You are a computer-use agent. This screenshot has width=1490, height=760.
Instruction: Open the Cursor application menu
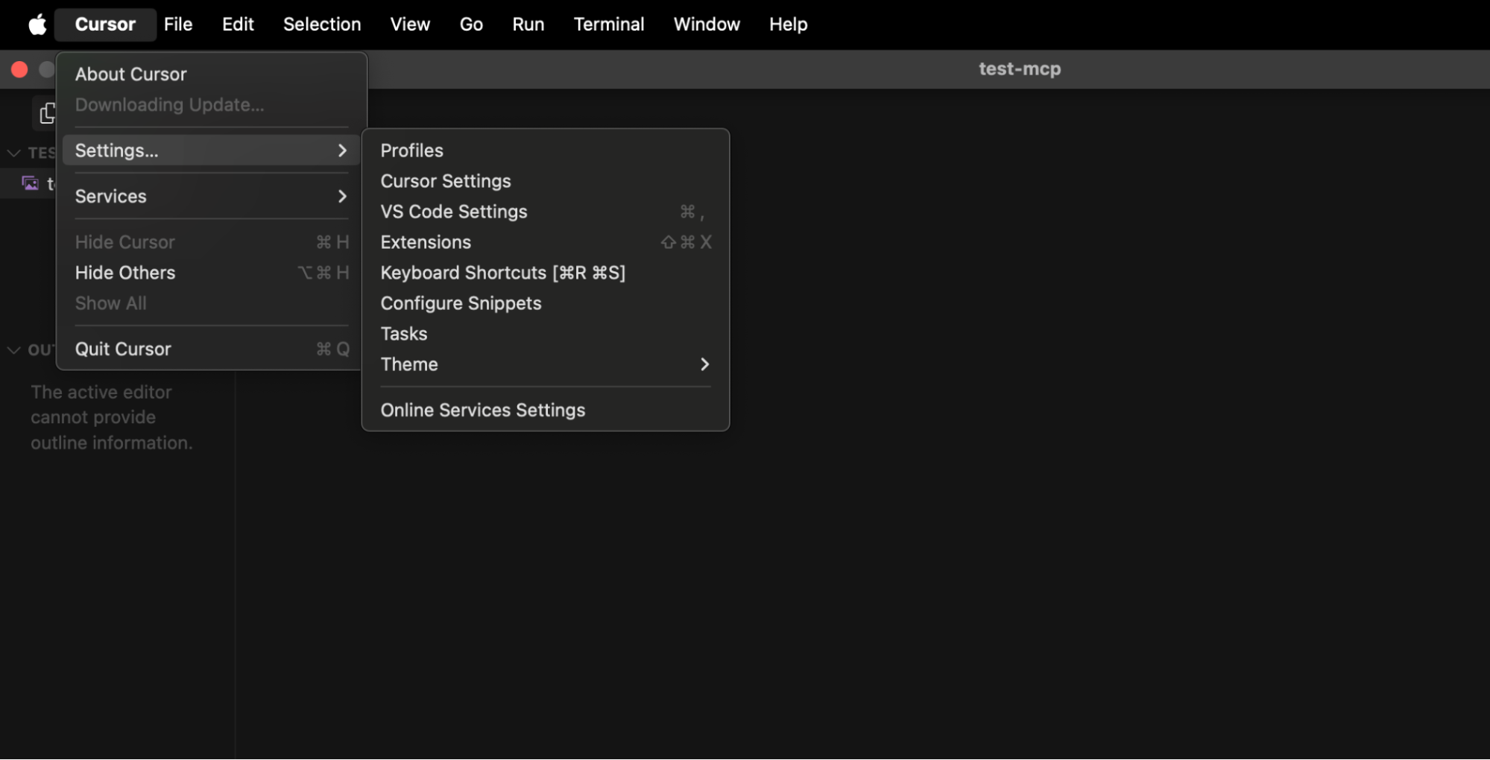click(x=105, y=25)
